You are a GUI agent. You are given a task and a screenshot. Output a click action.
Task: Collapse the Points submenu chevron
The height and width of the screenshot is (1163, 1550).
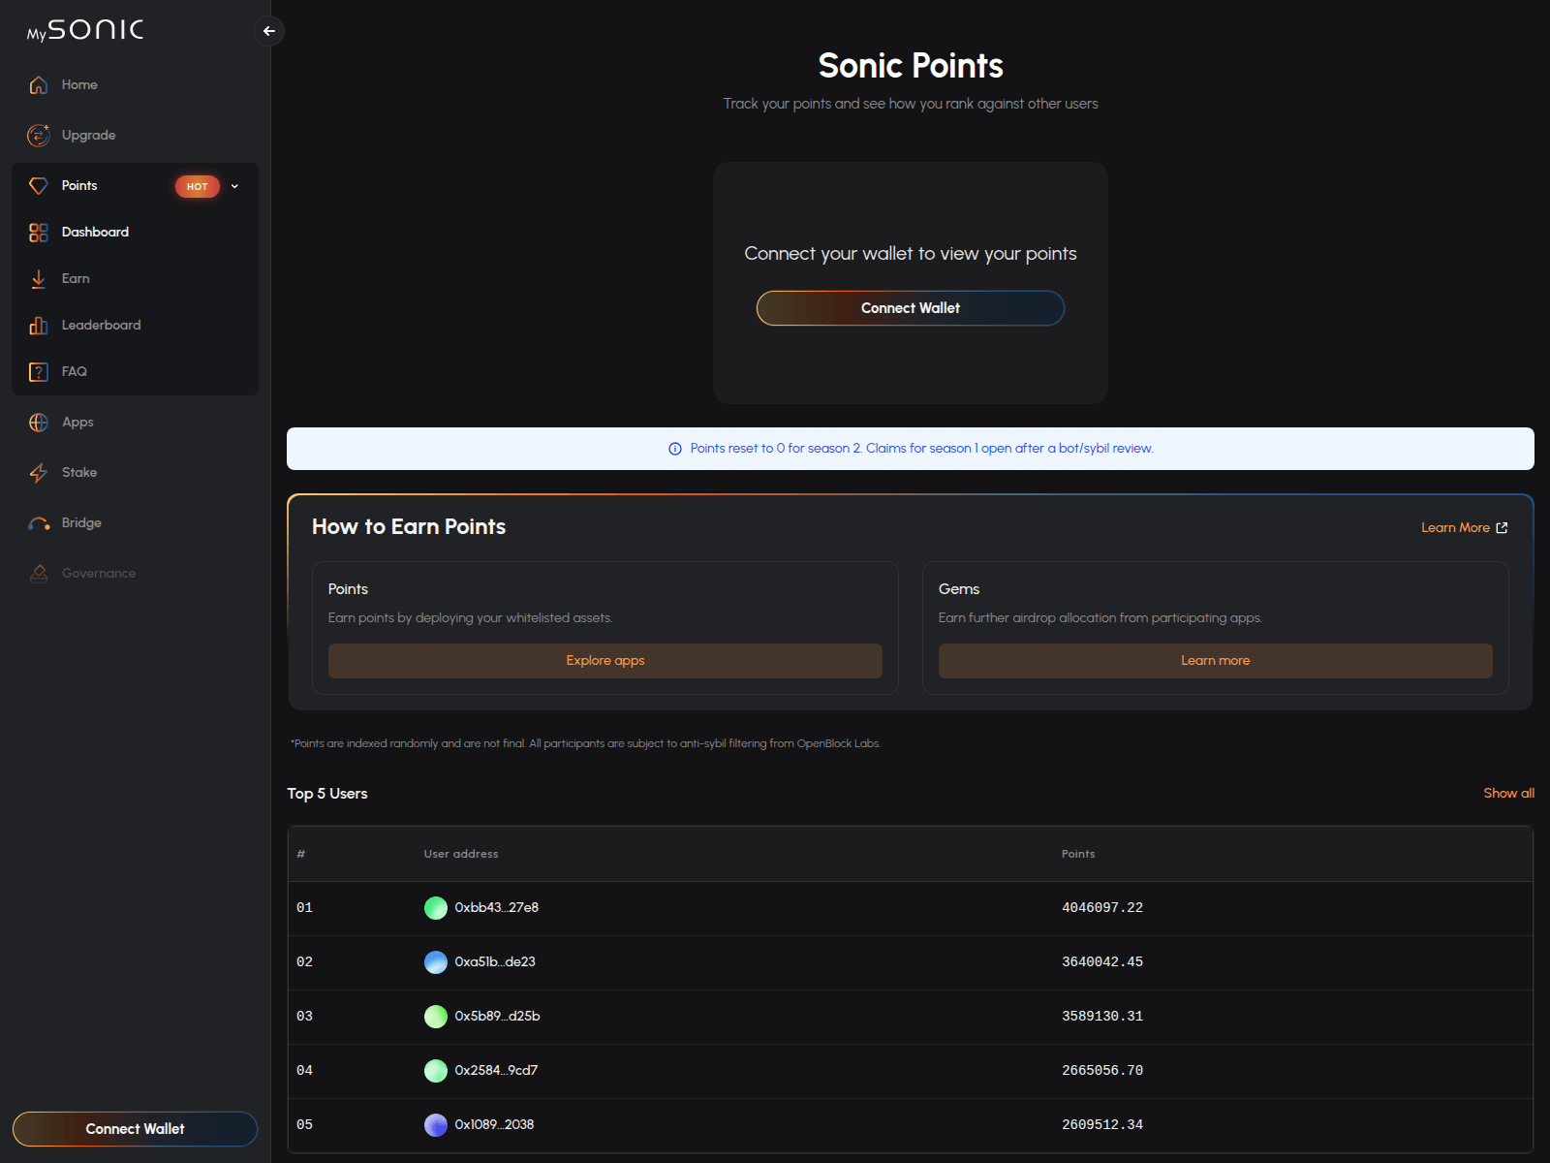[234, 186]
